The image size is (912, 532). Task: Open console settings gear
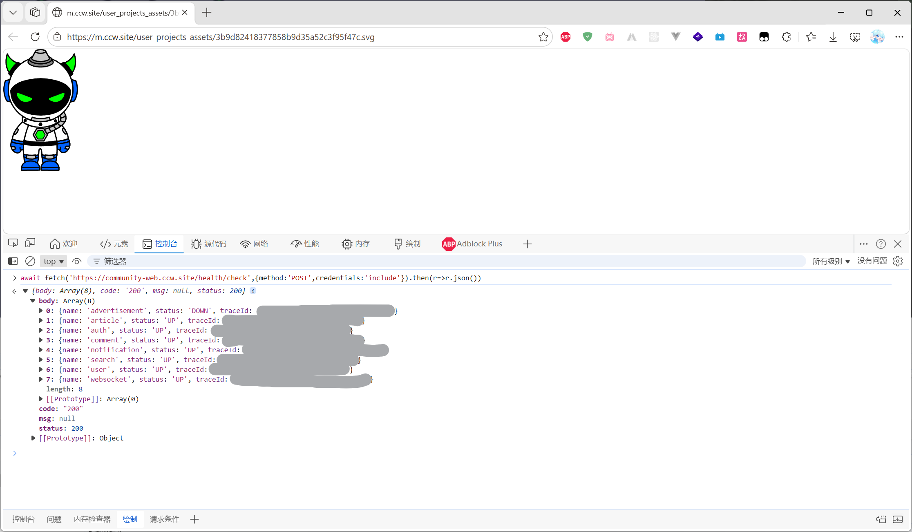(x=898, y=261)
